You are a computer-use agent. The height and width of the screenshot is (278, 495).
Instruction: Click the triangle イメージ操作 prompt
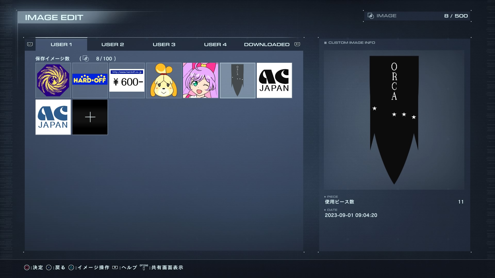[x=89, y=267]
